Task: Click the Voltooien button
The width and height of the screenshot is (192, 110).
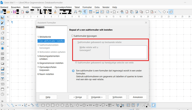Action: 117,97
